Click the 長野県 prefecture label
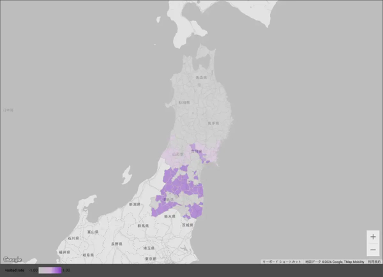 (117, 244)
